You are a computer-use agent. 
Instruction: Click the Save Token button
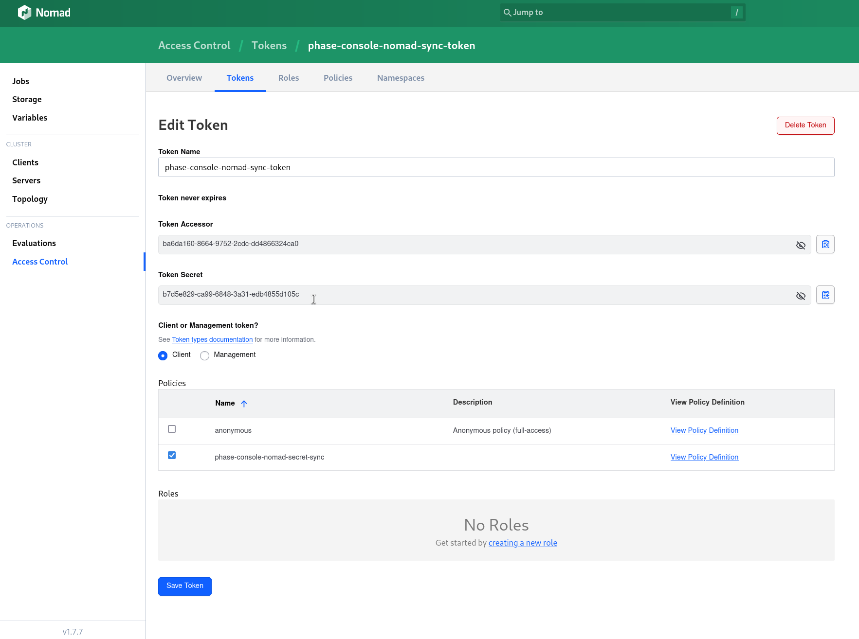point(185,586)
